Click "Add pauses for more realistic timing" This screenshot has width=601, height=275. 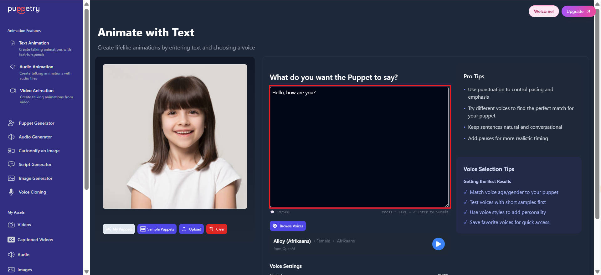click(508, 138)
